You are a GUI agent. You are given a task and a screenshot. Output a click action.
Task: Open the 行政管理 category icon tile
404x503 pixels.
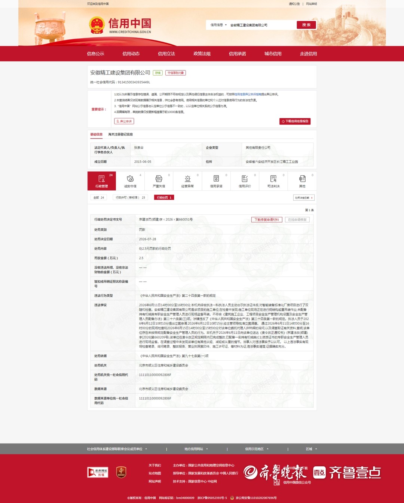tap(102, 181)
